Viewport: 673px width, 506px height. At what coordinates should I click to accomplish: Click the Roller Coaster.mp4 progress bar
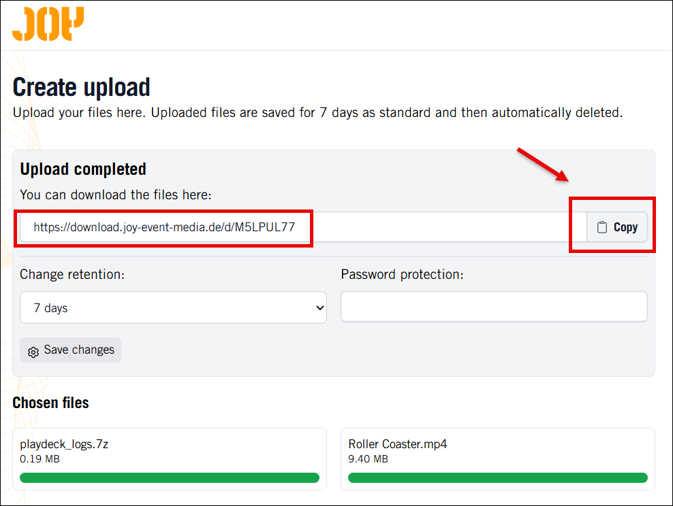click(x=497, y=477)
